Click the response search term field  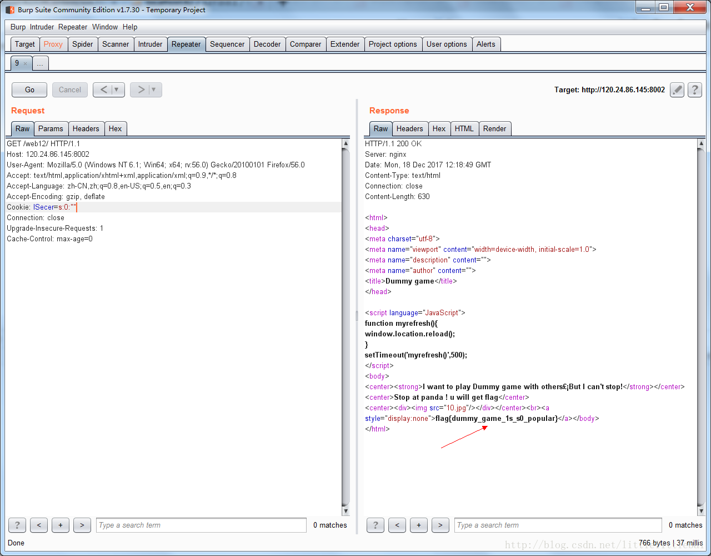point(558,525)
